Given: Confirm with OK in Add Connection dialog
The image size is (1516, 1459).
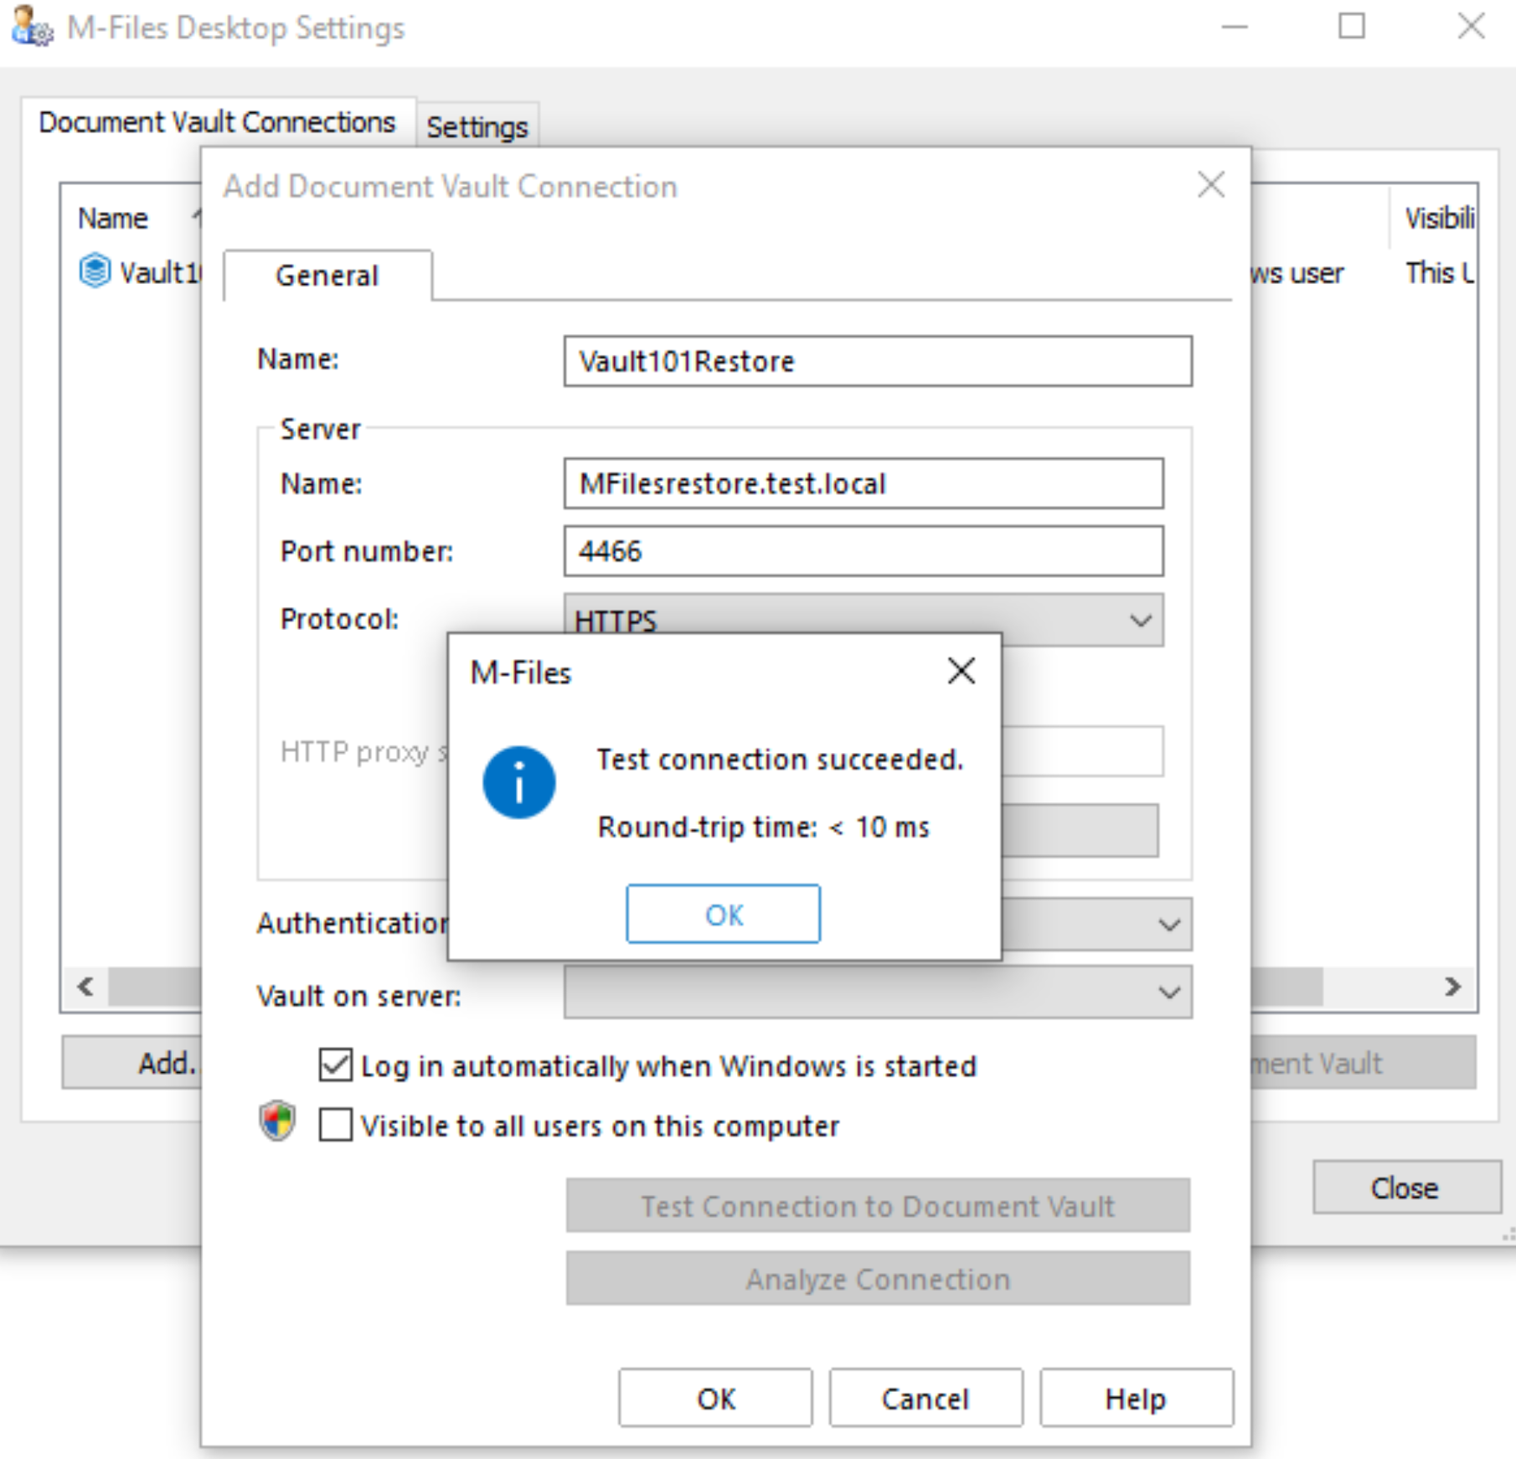Looking at the screenshot, I should (715, 1398).
